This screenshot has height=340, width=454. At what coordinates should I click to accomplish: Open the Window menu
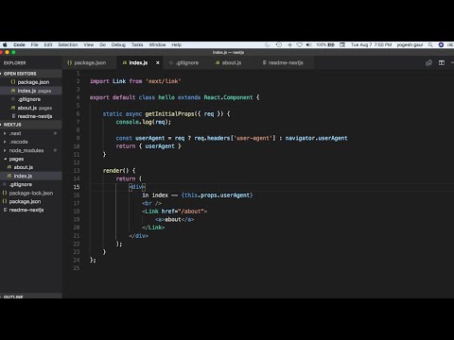[x=157, y=45]
